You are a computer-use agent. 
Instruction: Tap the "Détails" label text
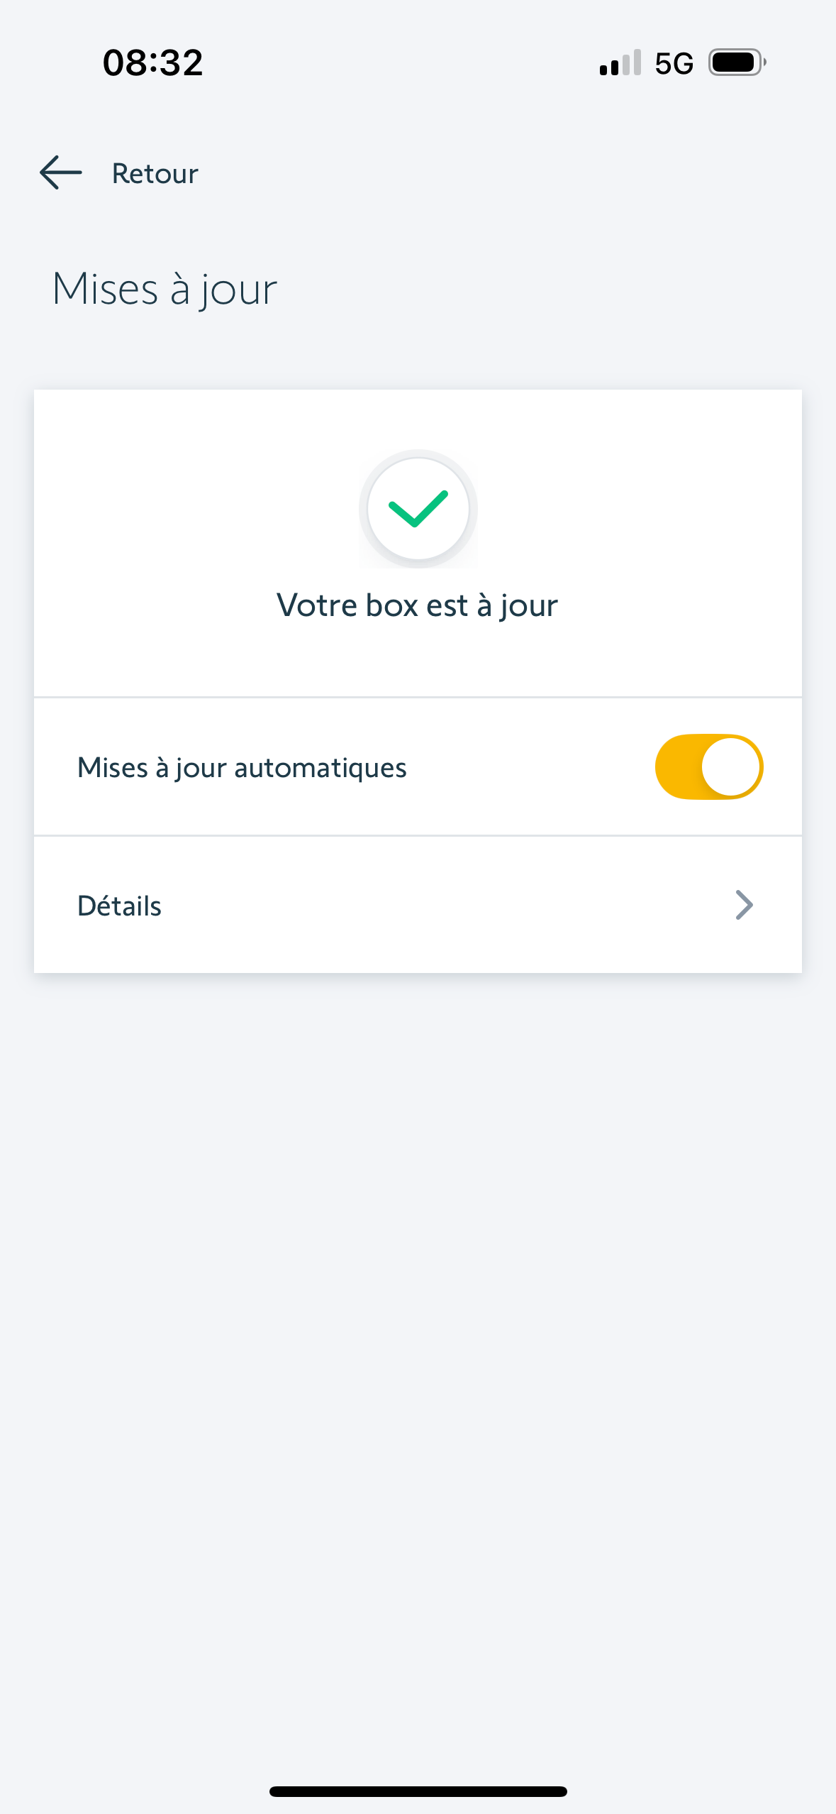(119, 906)
